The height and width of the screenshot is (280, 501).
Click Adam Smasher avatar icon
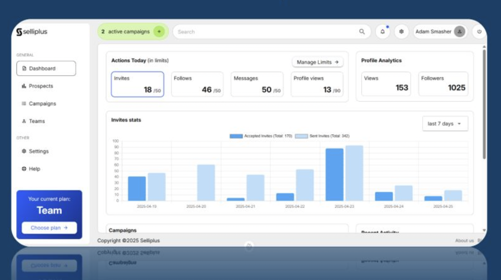point(459,32)
